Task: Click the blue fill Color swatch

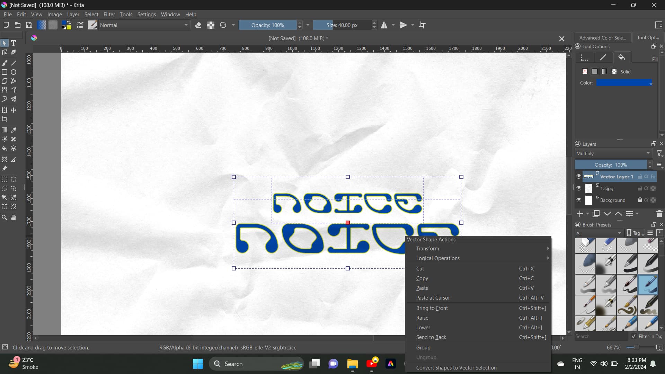Action: [x=623, y=83]
